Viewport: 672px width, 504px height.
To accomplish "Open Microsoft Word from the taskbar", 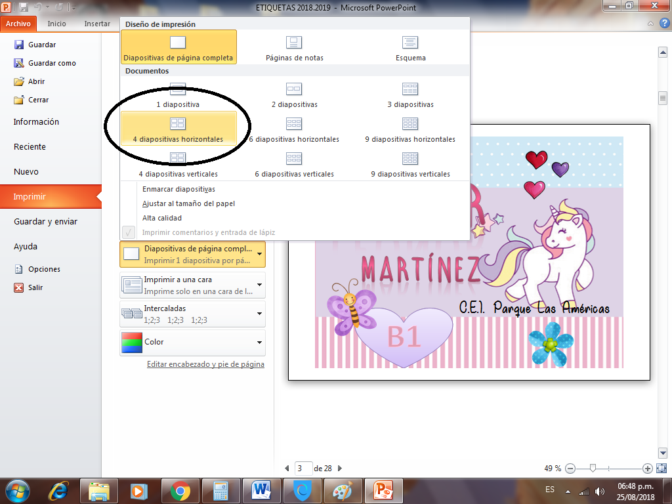I will 261,491.
